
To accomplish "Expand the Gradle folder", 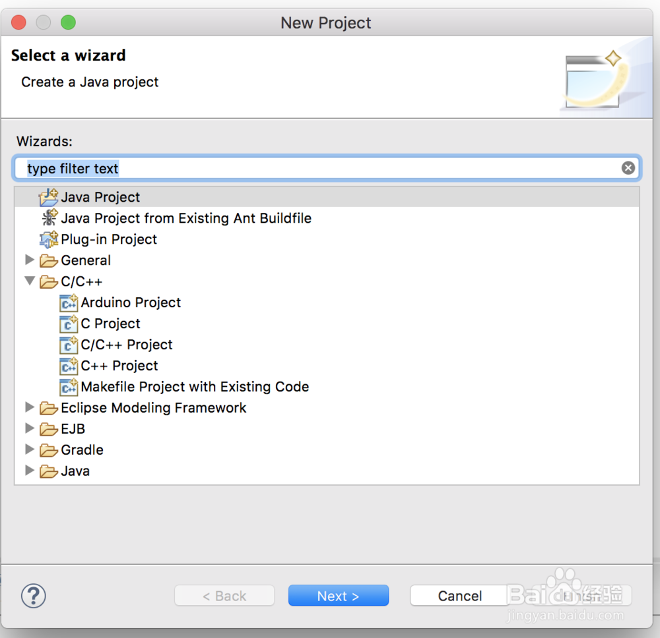I will 30,449.
